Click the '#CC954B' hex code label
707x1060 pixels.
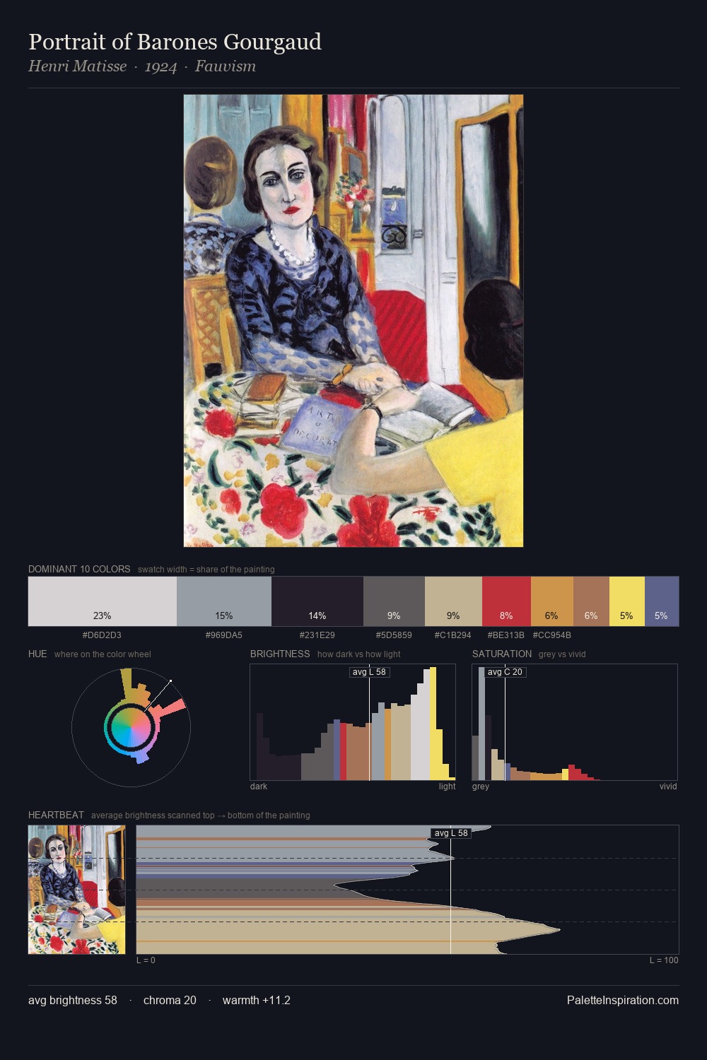[x=552, y=635]
